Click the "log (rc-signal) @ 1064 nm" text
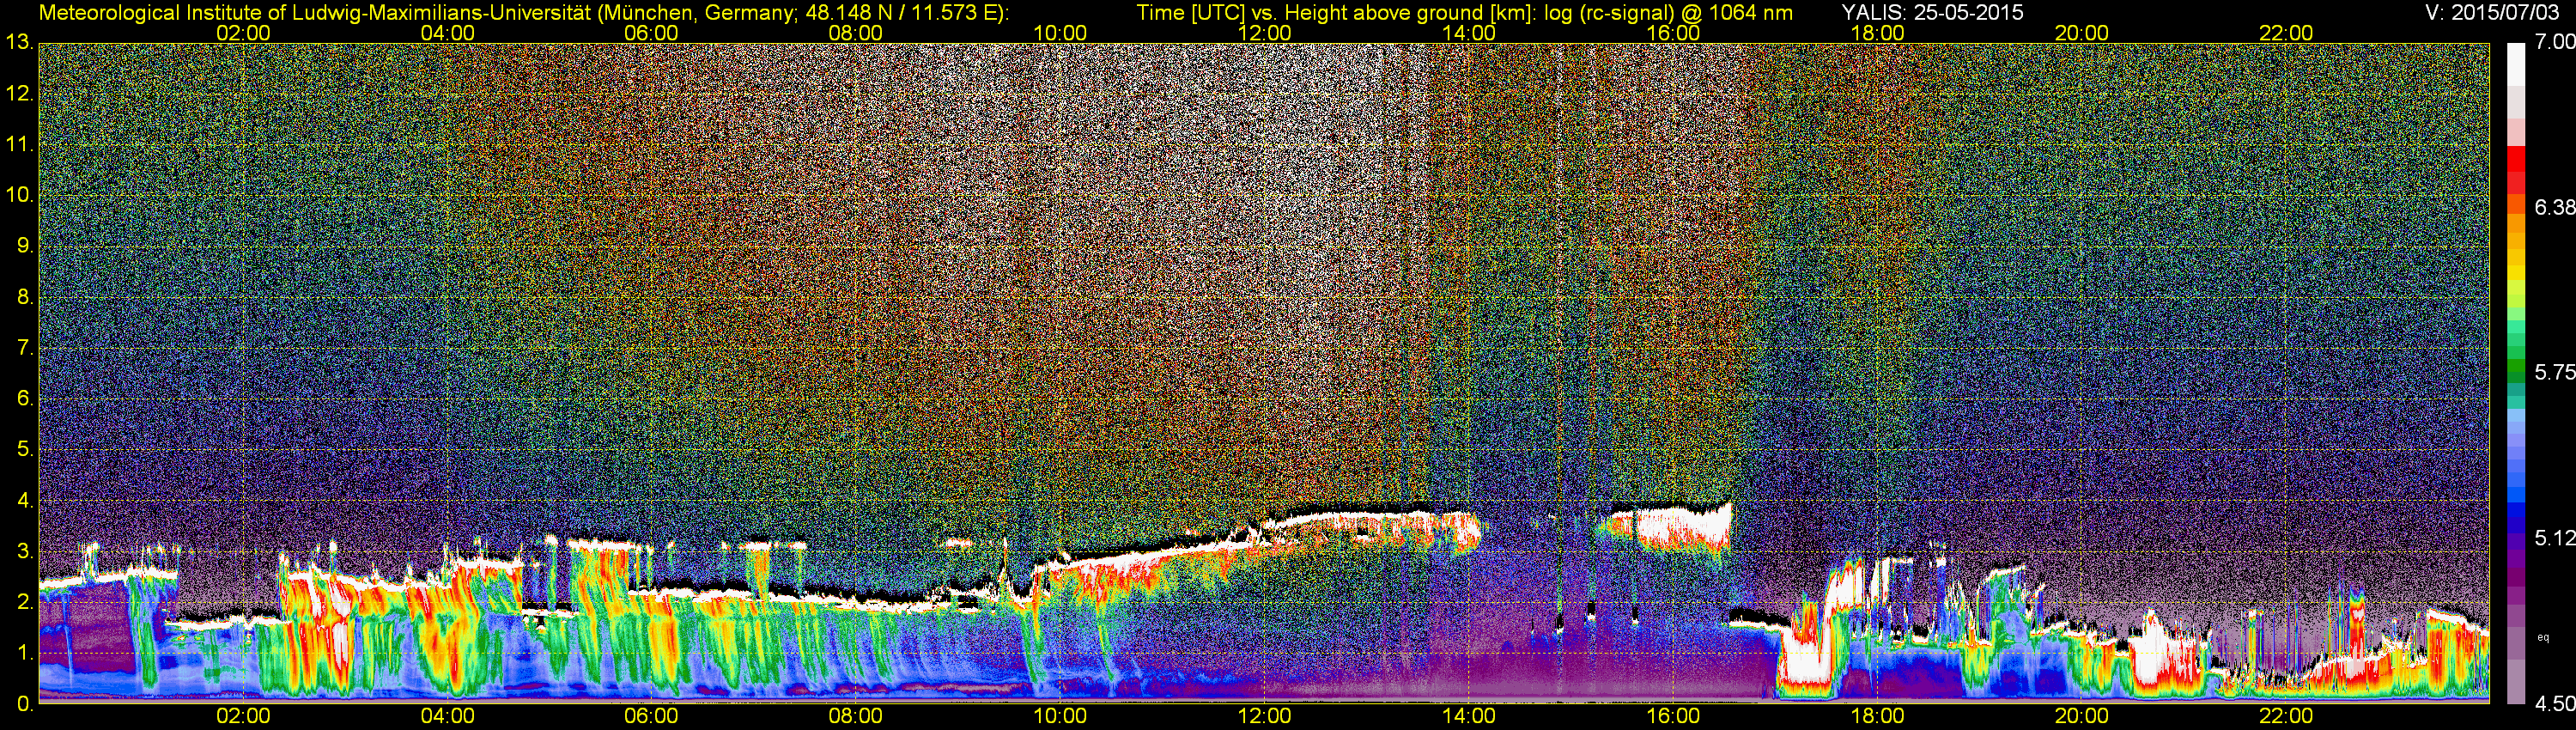 1669,12
